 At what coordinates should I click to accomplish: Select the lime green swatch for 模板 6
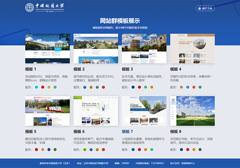(x=85, y=149)
